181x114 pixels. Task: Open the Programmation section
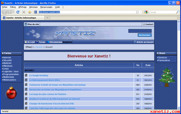11,74
